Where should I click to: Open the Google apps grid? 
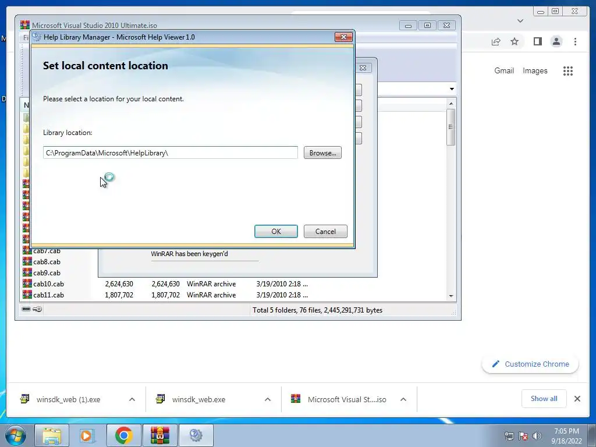[568, 70]
